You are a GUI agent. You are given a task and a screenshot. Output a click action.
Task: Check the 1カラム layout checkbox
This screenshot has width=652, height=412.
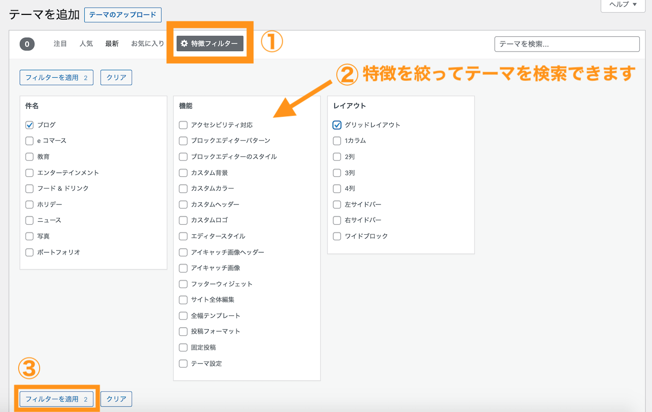click(x=337, y=141)
